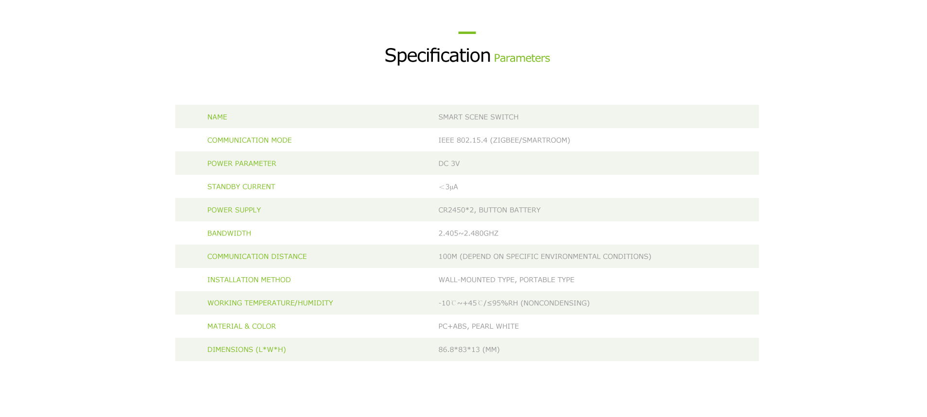This screenshot has height=417, width=927.
Task: Select the INSTALLATION METHOD label
Action: (x=249, y=280)
